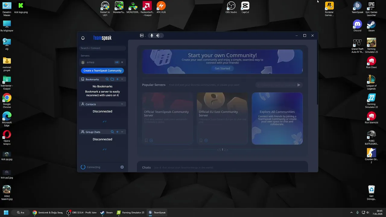This screenshot has width=386, height=217.
Task: Switch to TeamSpeak taskbar item
Action: click(x=157, y=212)
